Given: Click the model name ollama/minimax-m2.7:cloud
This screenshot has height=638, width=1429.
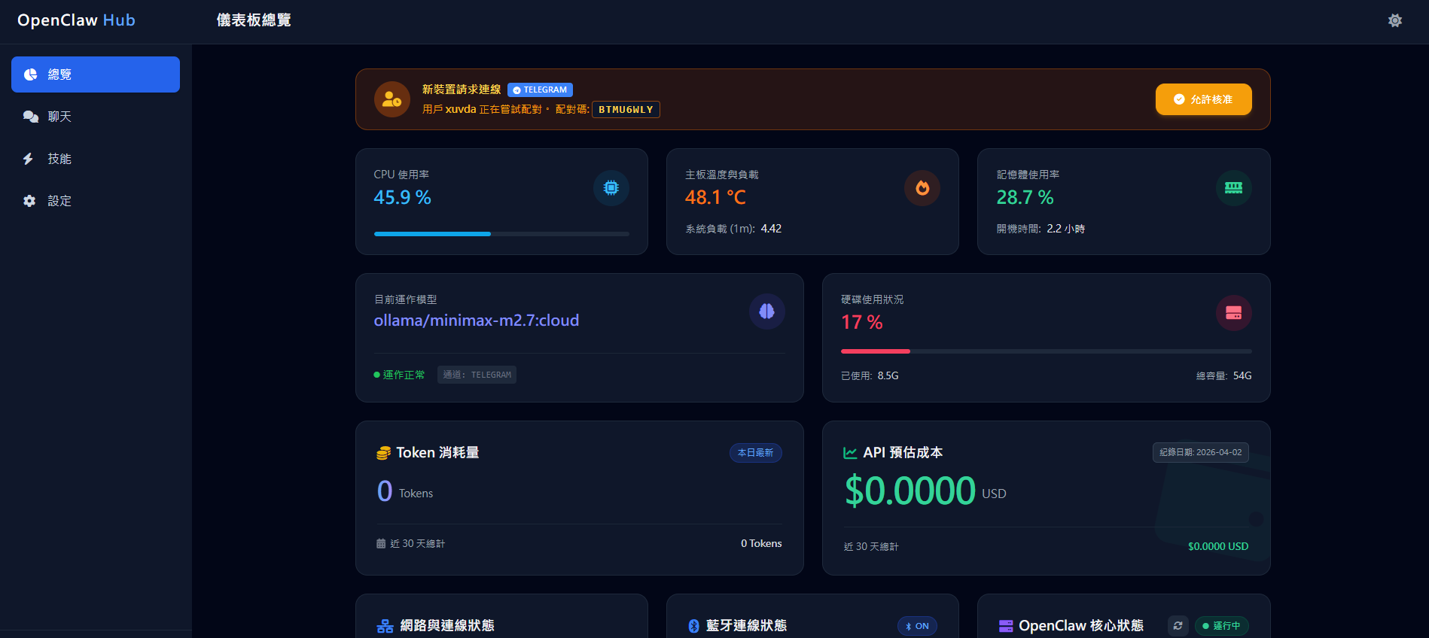Looking at the screenshot, I should [477, 321].
